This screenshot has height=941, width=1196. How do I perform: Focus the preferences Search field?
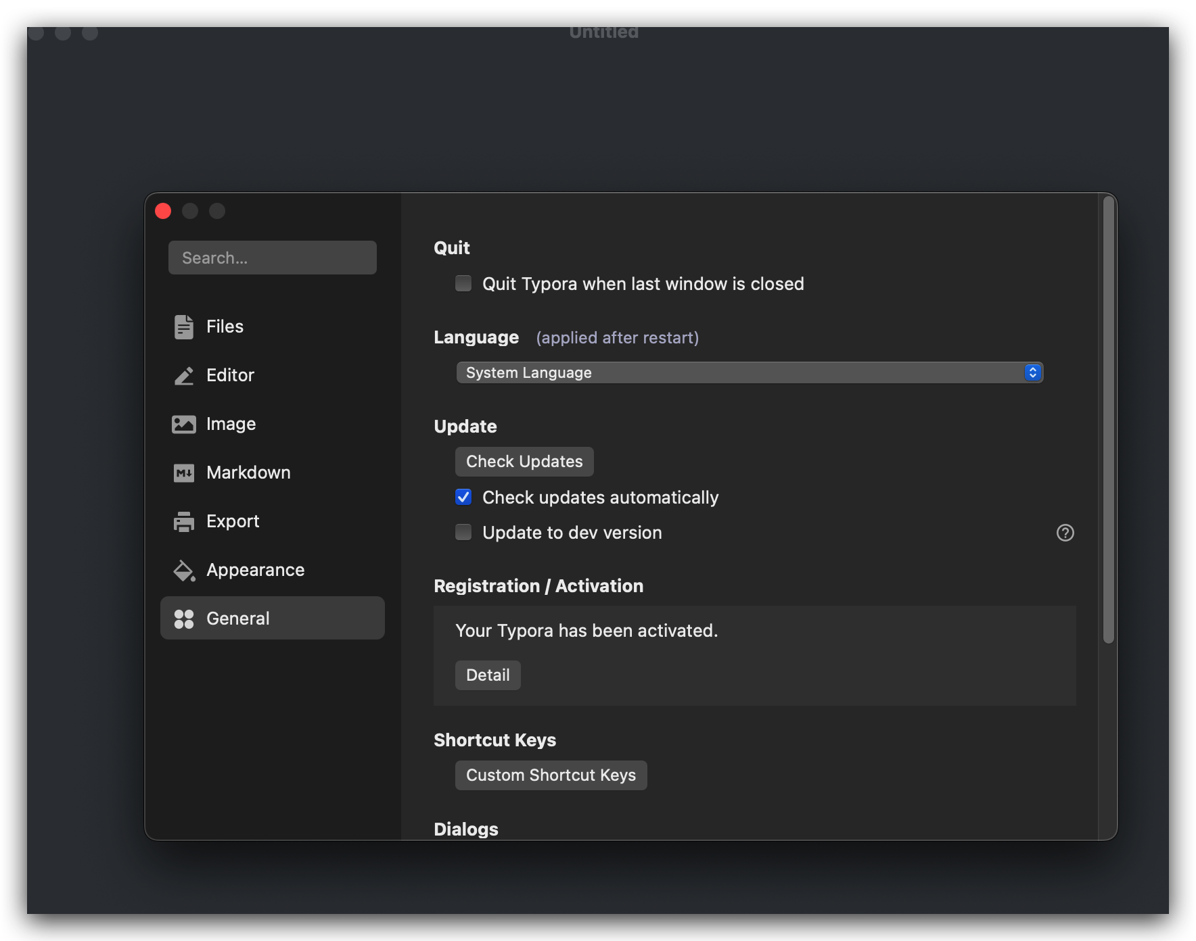point(272,258)
